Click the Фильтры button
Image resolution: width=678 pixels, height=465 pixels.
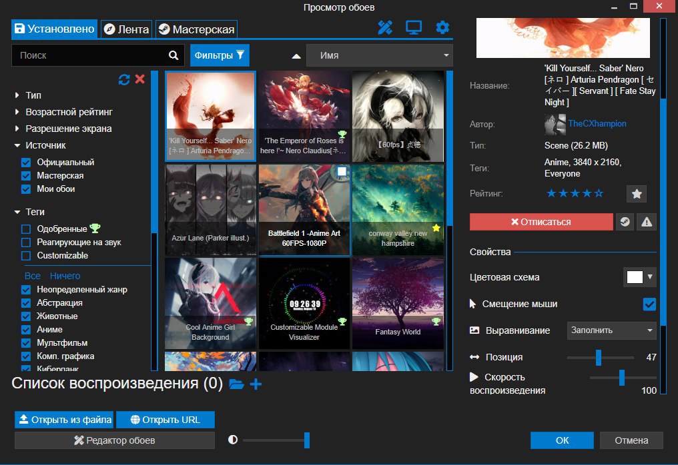tap(220, 55)
